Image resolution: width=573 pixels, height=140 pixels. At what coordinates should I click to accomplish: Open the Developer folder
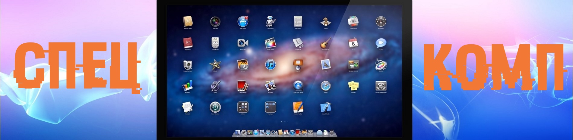(x=271, y=107)
